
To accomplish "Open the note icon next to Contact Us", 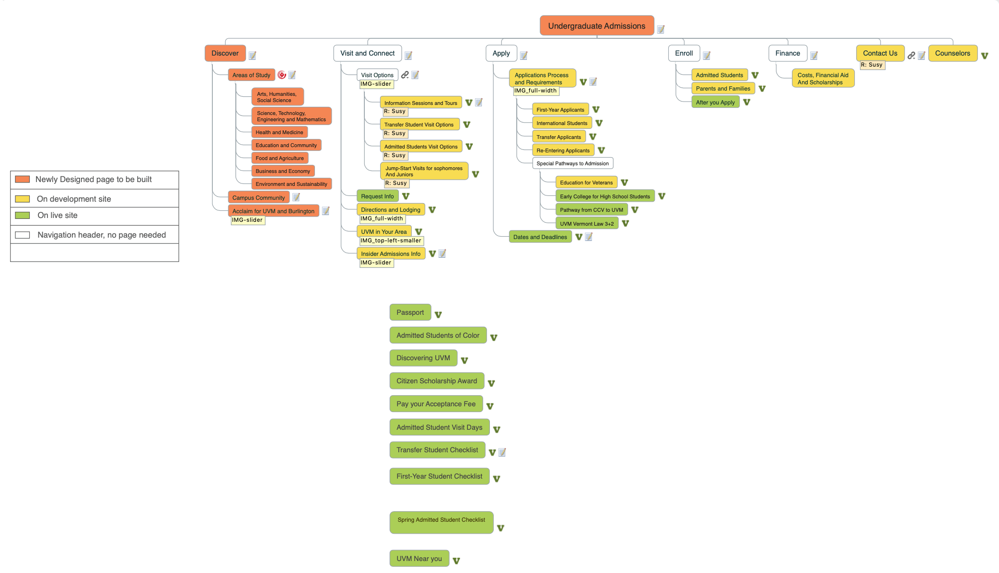I will [921, 56].
